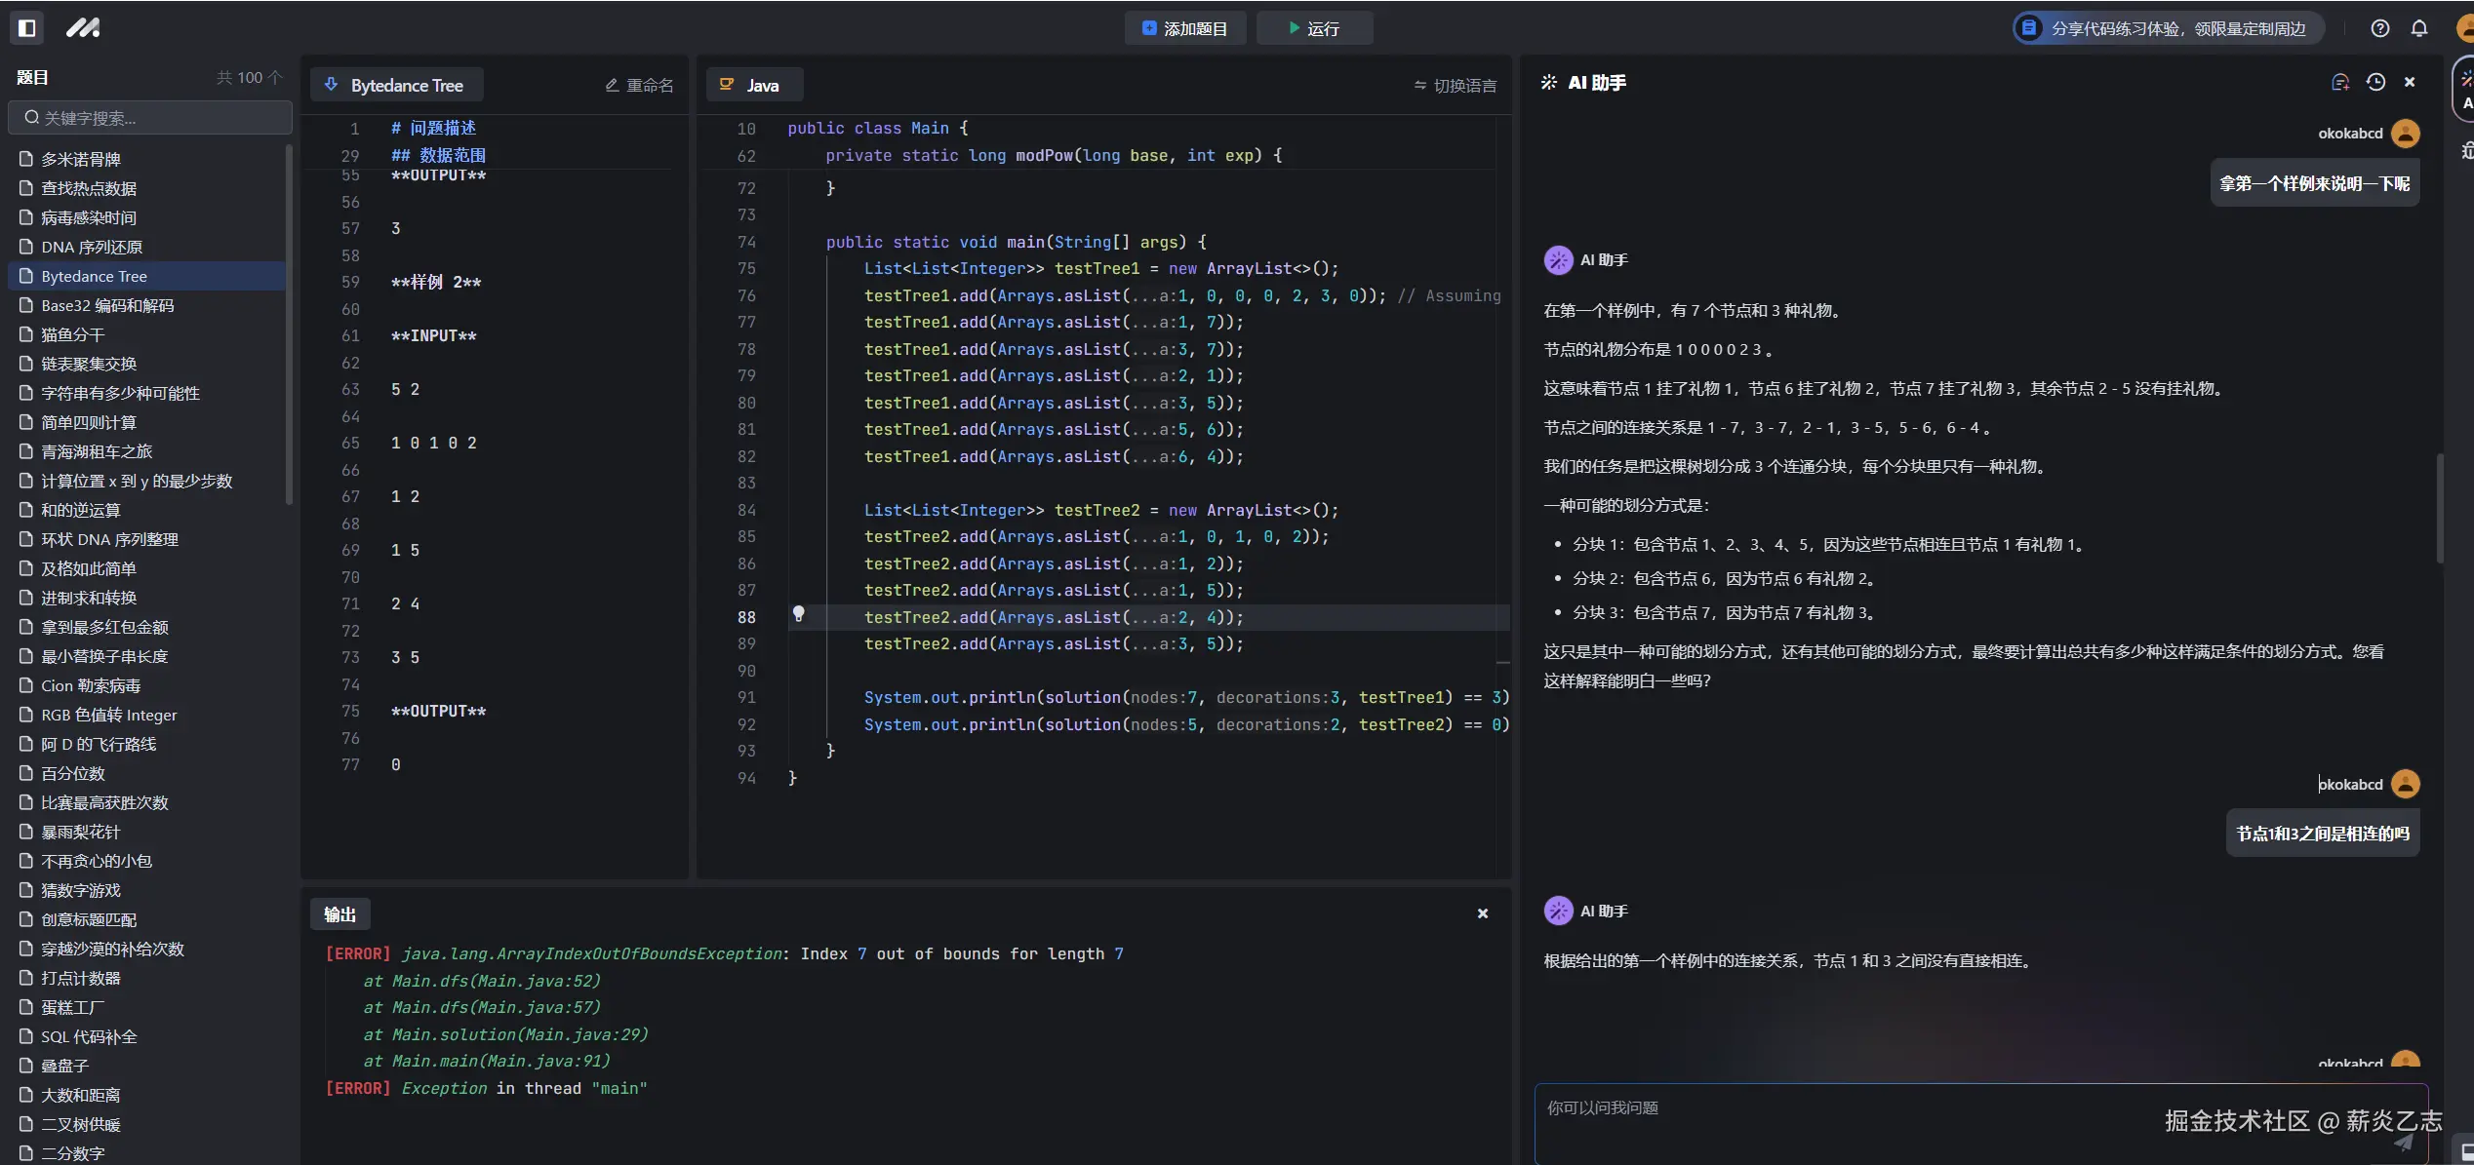Image resolution: width=2474 pixels, height=1165 pixels.
Task: Open help via the question mark icon
Action: click(x=2379, y=27)
